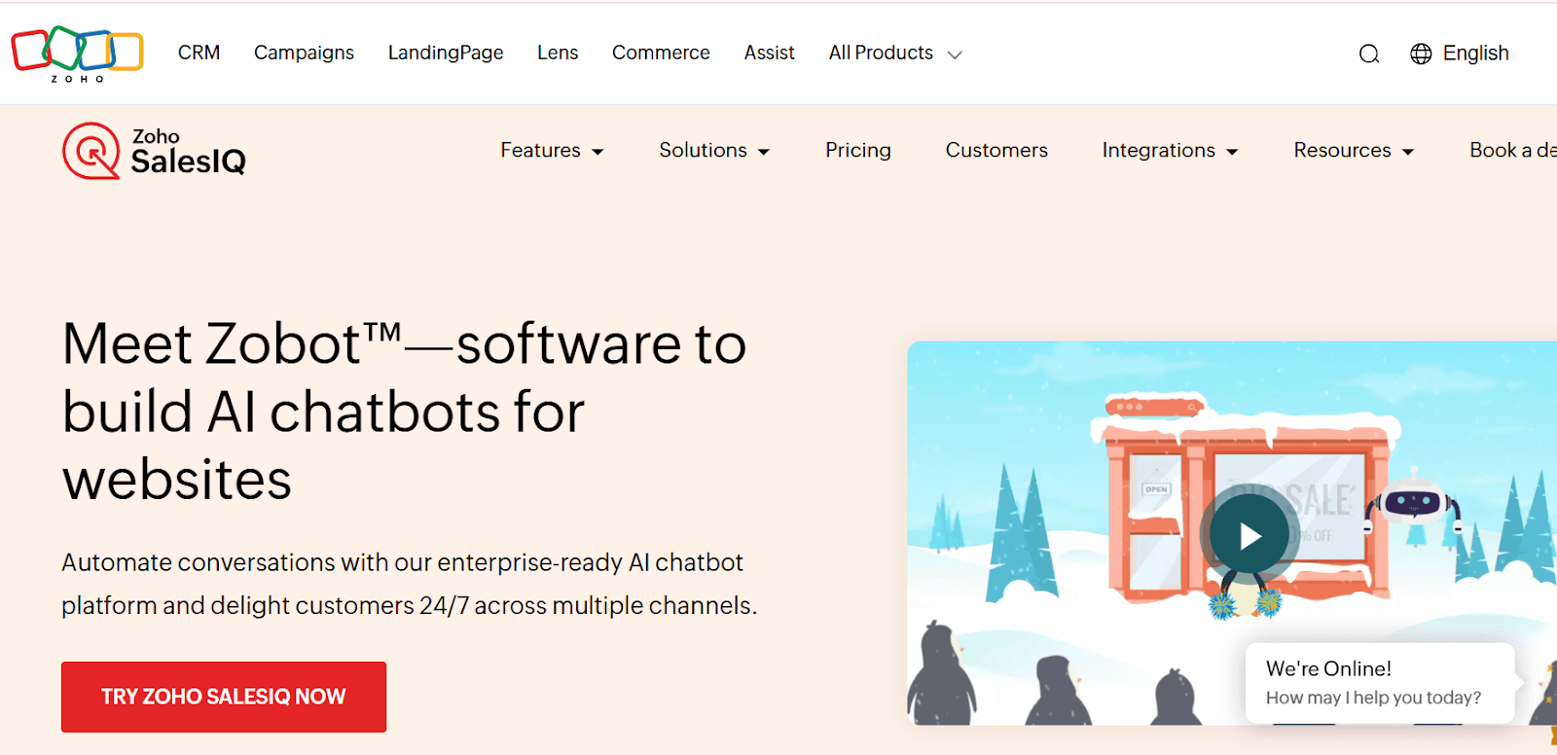Expand the Solutions menu
Viewport: 1557px width, 755px height.
[714, 150]
